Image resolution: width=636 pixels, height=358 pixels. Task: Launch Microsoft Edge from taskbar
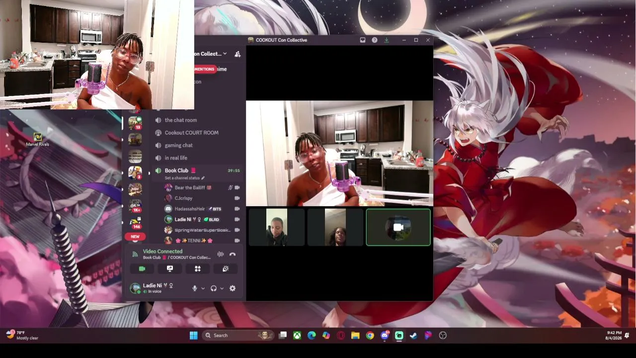click(312, 336)
